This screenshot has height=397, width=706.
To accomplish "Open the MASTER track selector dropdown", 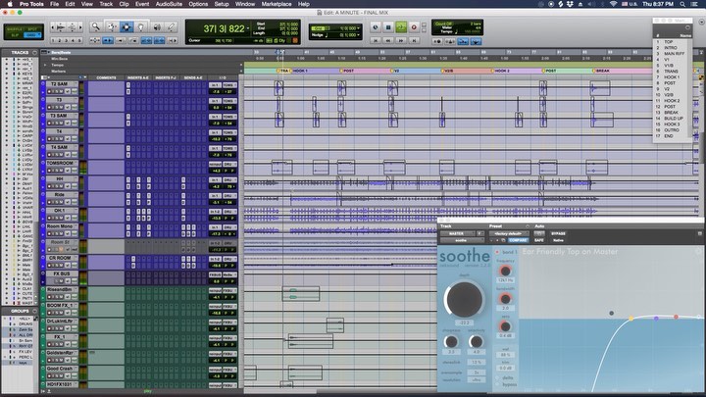I will pyautogui.click(x=454, y=233).
